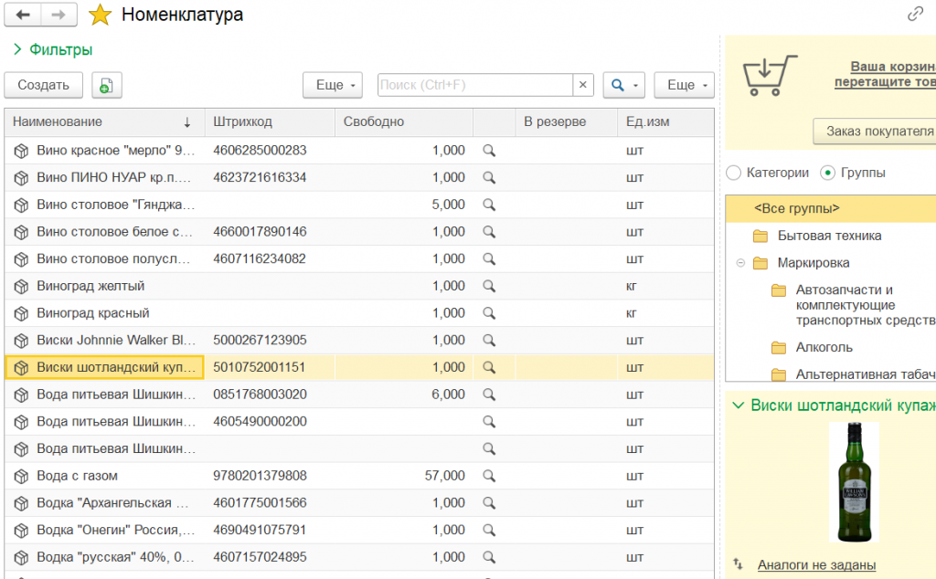Open the search options magnifier dropdown
Image resolution: width=936 pixels, height=579 pixels.
tap(624, 85)
